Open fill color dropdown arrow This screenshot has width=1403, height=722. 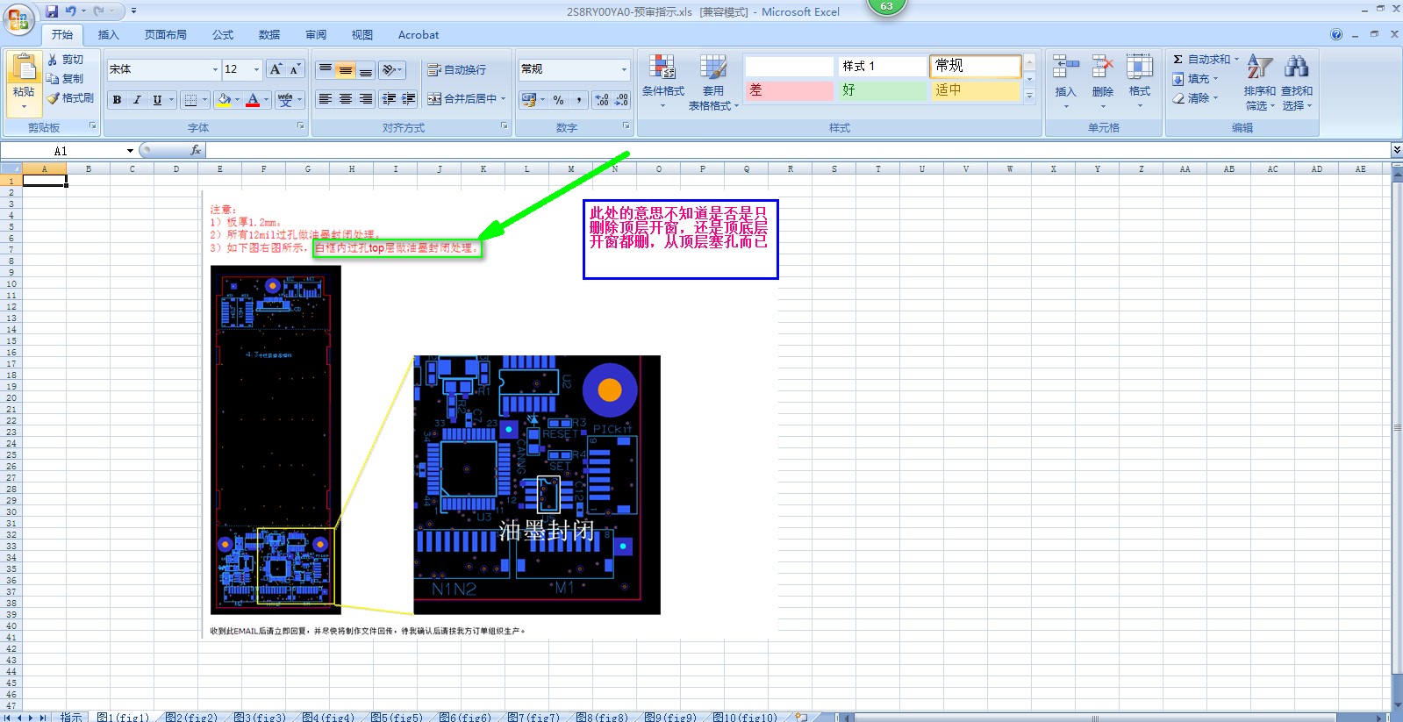238,100
